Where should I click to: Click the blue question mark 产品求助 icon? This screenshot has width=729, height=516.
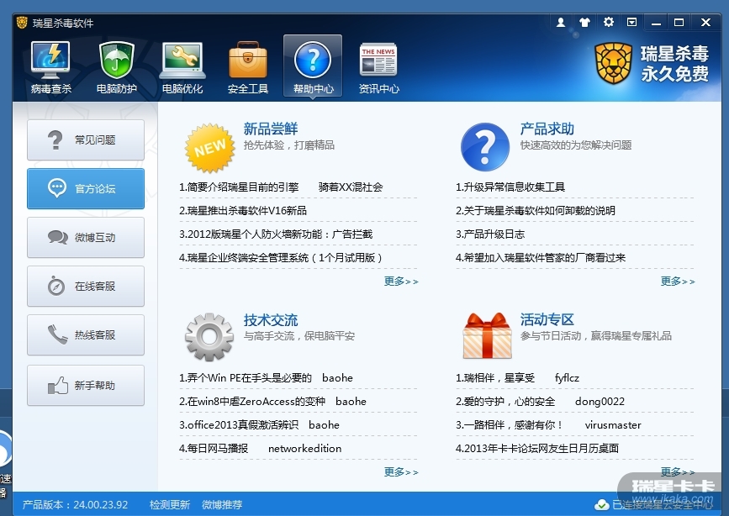click(x=485, y=147)
